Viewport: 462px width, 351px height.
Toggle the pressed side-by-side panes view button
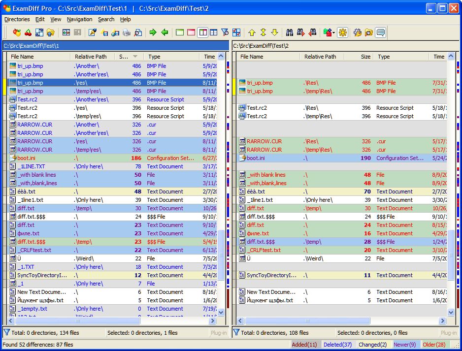coord(203,32)
